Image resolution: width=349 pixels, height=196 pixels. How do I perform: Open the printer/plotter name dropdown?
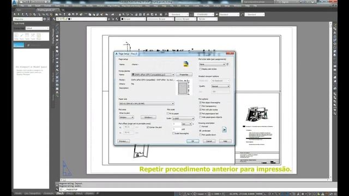(153, 75)
